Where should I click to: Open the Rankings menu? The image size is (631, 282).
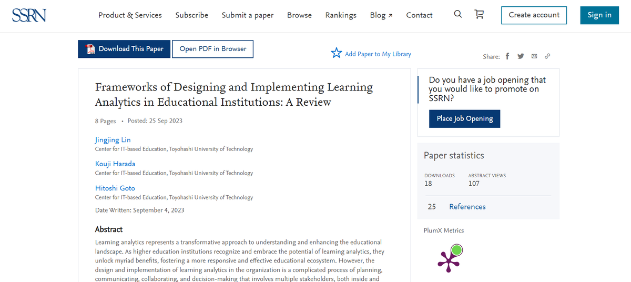pos(341,15)
